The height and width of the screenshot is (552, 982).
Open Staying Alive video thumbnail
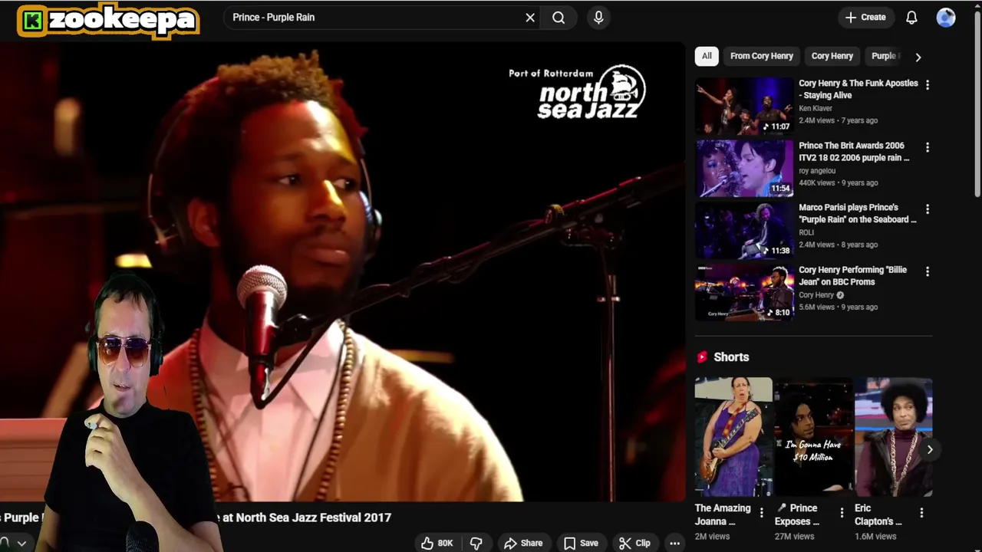(744, 105)
